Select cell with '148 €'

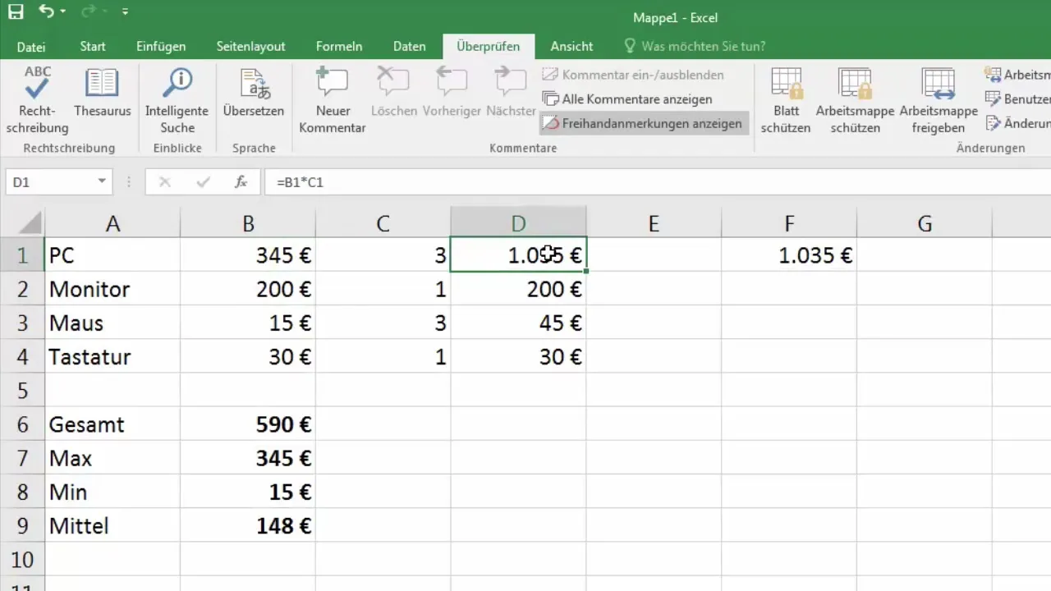(248, 525)
